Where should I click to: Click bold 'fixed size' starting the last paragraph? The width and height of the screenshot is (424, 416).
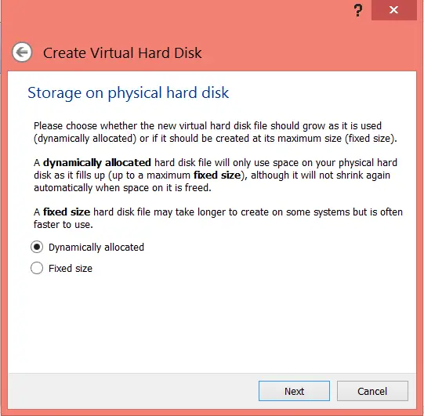click(x=67, y=212)
